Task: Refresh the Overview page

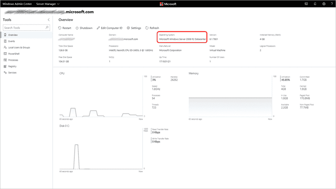Action: tap(152, 28)
